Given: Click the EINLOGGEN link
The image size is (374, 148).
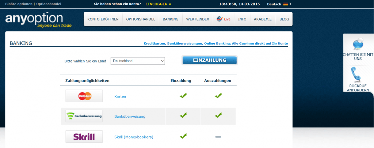Looking at the screenshot, I should [159, 4].
